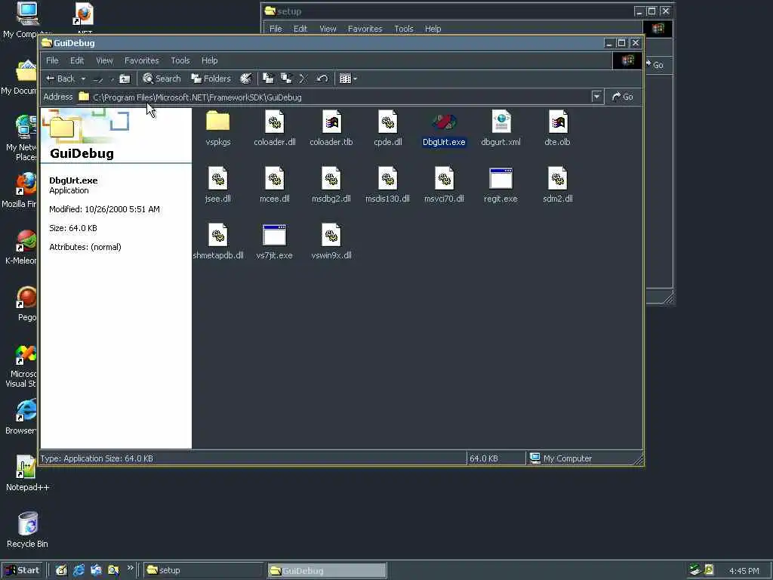The height and width of the screenshot is (580, 773).
Task: Open the Favorites menu in GuiDebug
Action: click(x=141, y=60)
